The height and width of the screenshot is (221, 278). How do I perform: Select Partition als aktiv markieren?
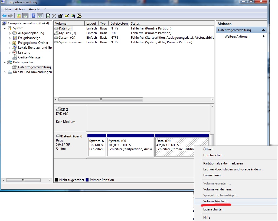236,163
